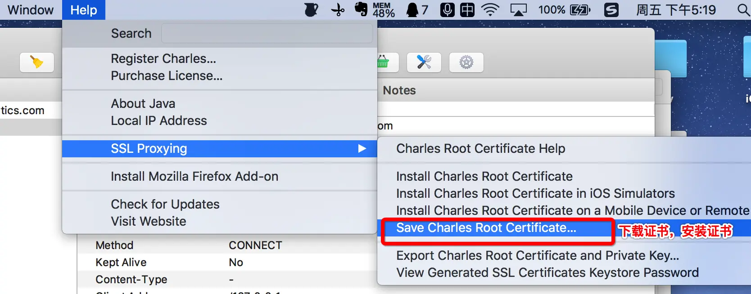This screenshot has height=294, width=751.
Task: Click the Charles jug icon in menu bar
Action: pos(311,9)
